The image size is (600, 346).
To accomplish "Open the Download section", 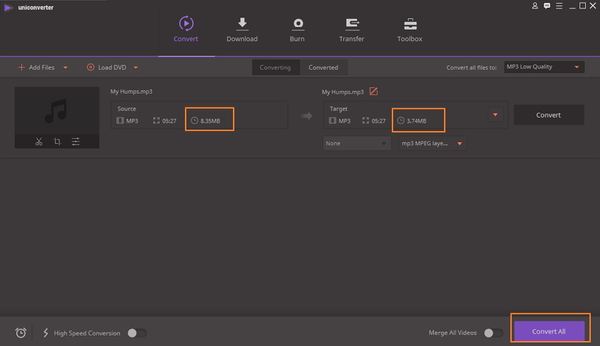I will pos(242,30).
